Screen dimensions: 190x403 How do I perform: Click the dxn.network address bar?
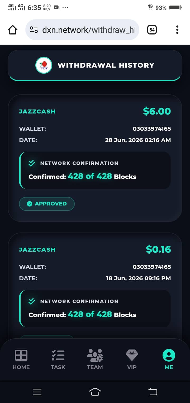coord(82,30)
